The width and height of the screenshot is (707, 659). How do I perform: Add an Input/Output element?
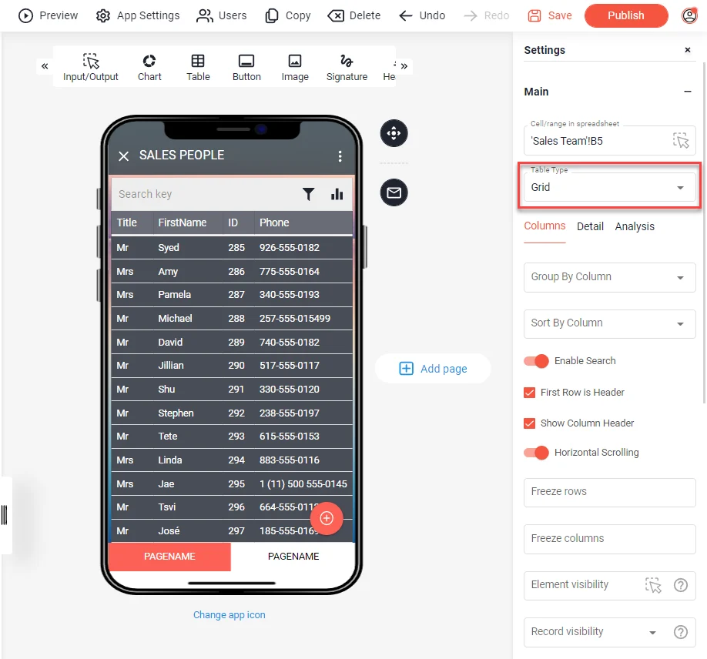point(91,67)
